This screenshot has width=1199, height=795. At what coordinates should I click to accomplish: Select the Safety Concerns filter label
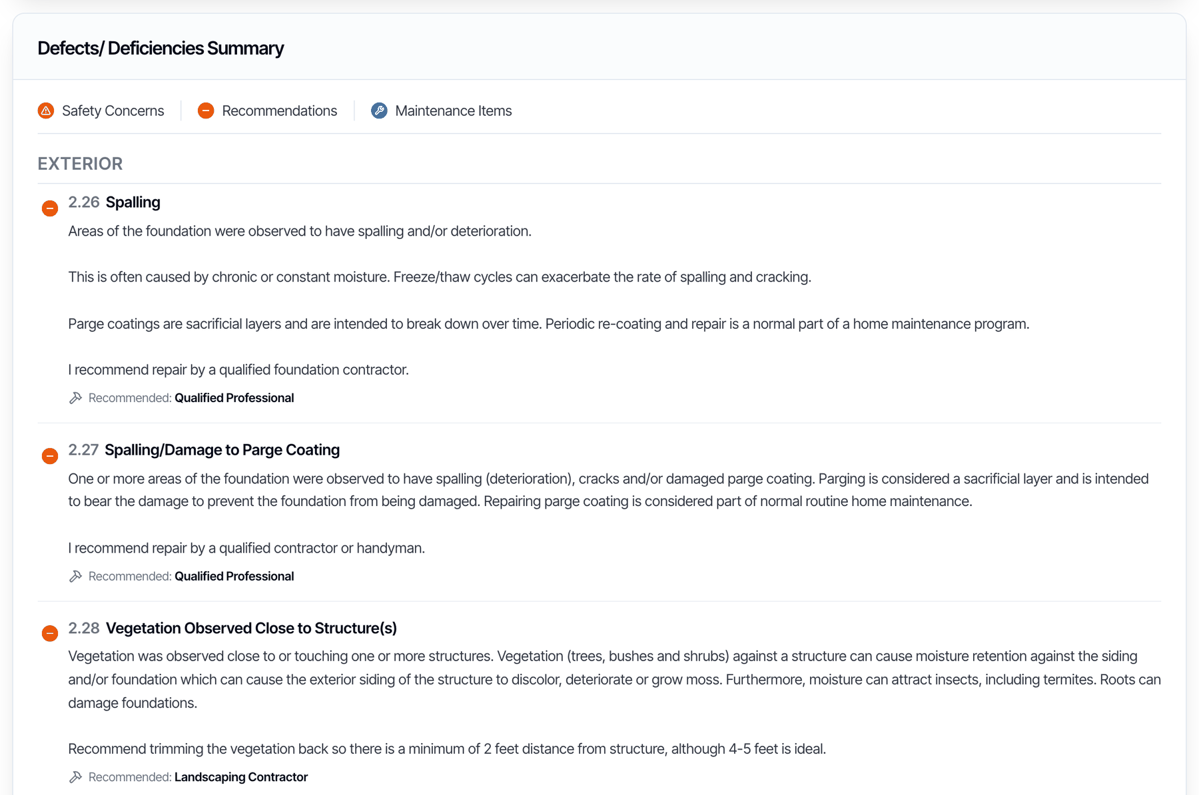pyautogui.click(x=113, y=111)
